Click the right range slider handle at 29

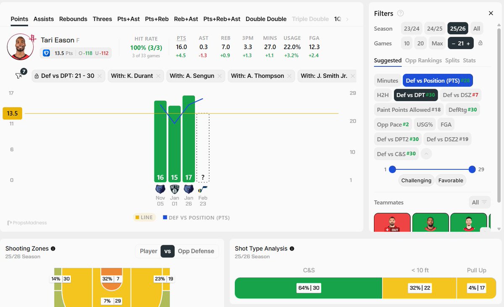point(472,170)
